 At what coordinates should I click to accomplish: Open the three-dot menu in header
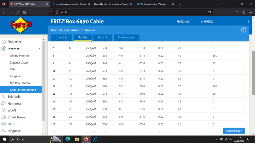[248, 22]
